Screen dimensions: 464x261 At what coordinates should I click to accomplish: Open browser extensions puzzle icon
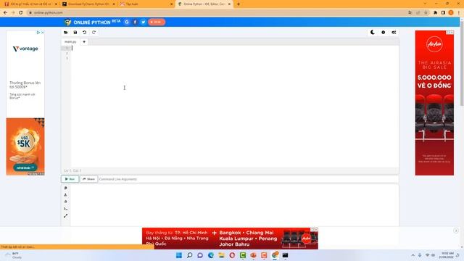tap(435, 13)
